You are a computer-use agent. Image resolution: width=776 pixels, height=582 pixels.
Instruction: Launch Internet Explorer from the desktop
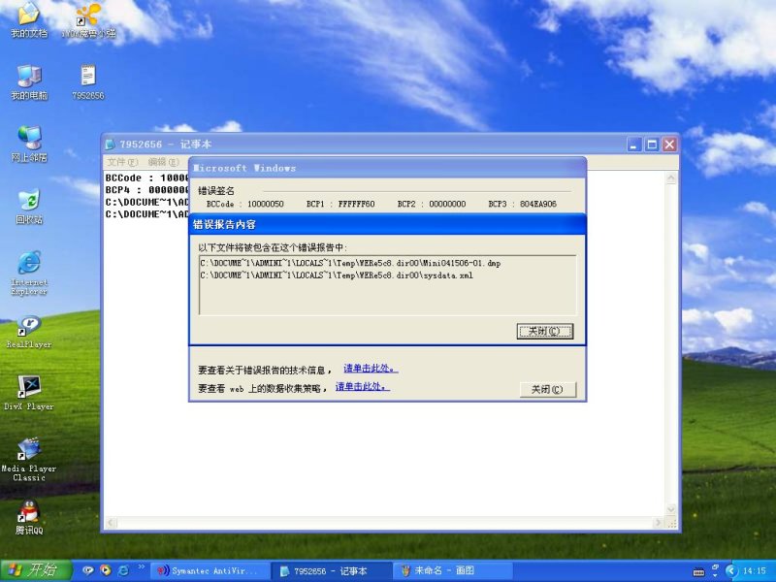(x=28, y=264)
